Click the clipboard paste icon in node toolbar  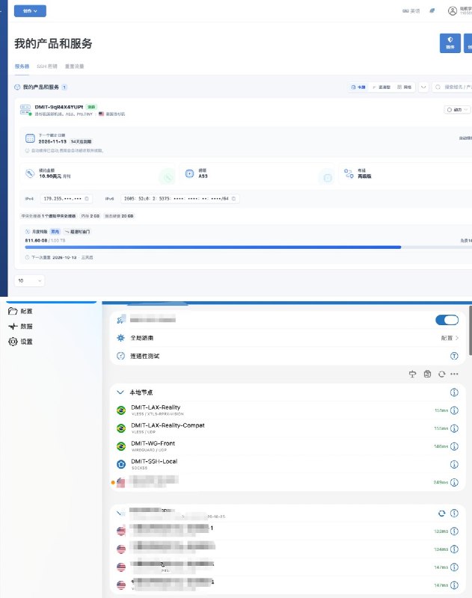coord(427,374)
